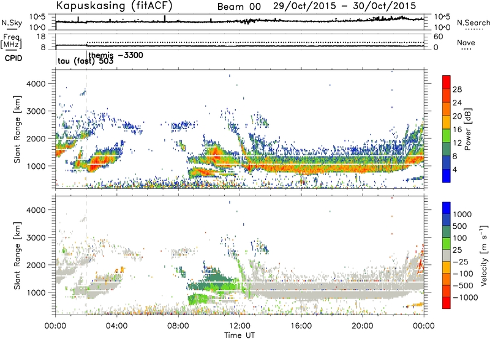Click the blue bottom of power colorbar
The image size is (490, 339).
[447, 176]
